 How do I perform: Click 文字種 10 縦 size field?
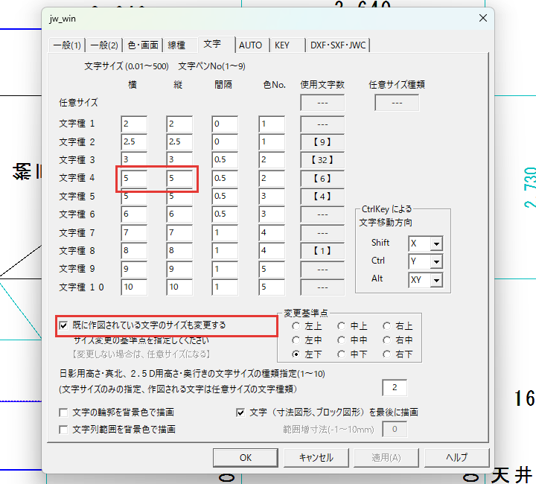click(x=179, y=287)
